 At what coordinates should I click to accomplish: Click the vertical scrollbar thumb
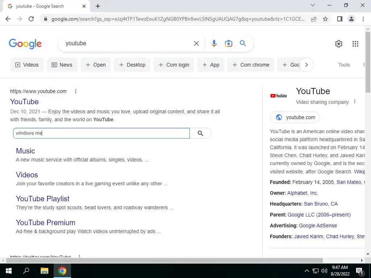click(x=368, y=62)
